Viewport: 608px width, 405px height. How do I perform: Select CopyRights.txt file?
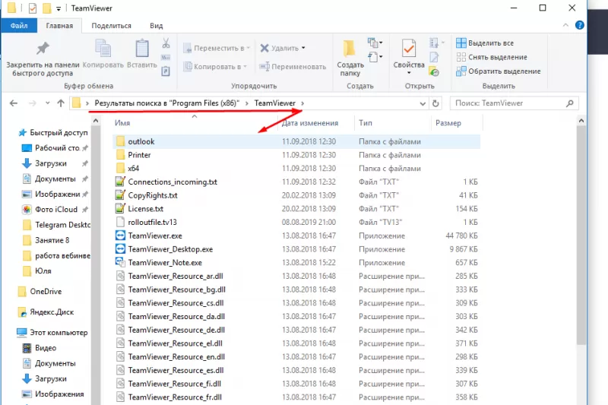point(296,195)
